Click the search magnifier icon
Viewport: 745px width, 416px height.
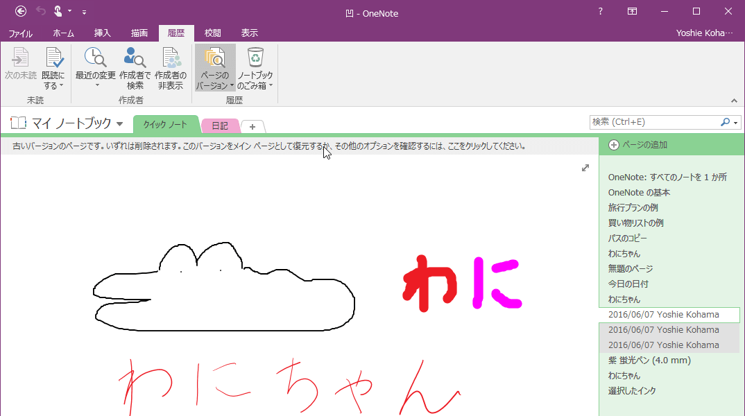[725, 122]
